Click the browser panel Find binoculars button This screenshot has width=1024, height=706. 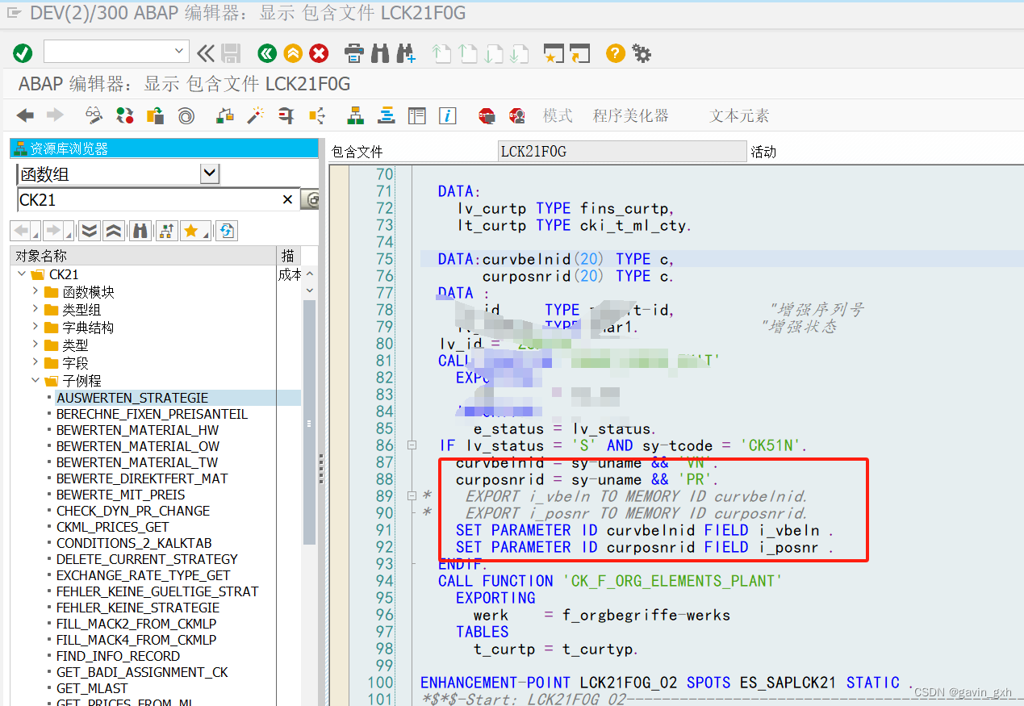(140, 231)
